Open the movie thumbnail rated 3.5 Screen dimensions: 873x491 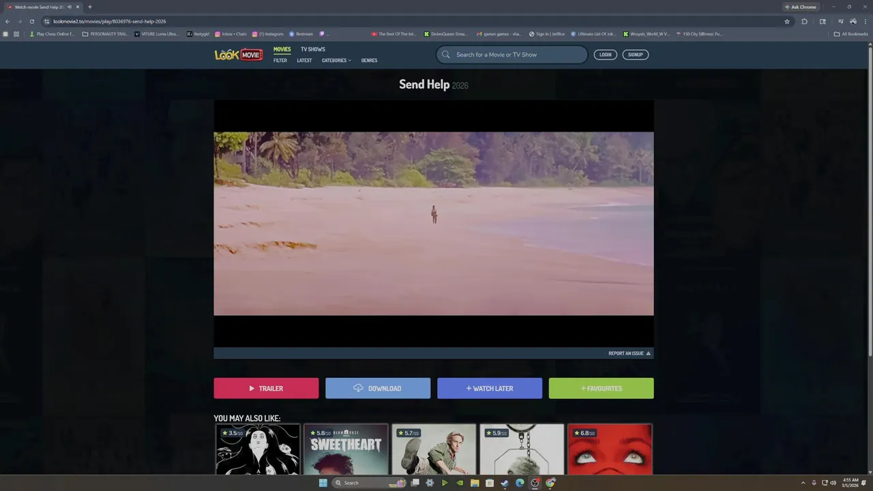(x=258, y=449)
